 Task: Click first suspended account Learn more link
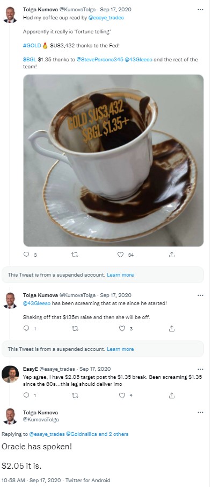click(x=120, y=275)
